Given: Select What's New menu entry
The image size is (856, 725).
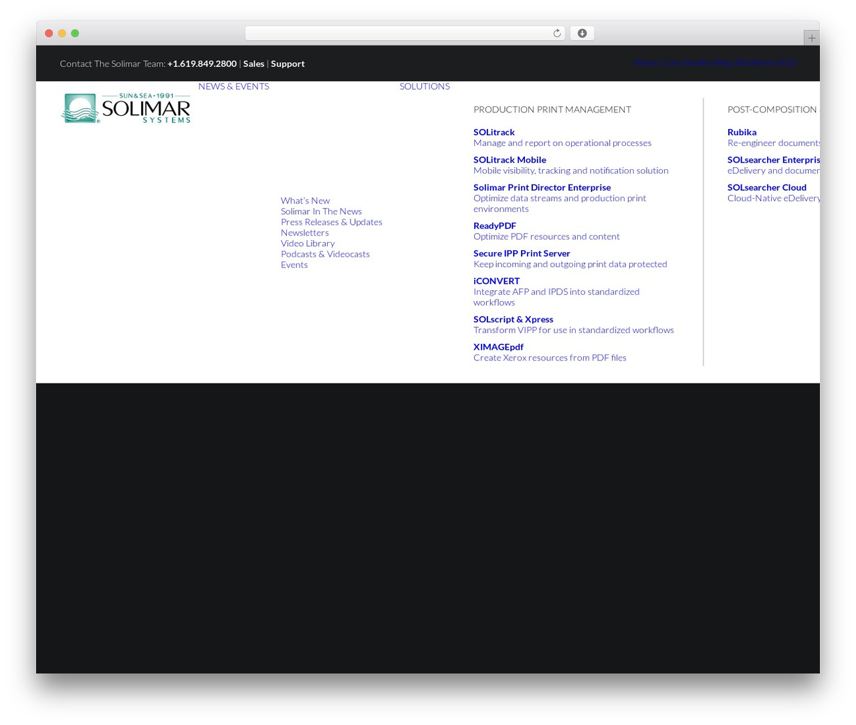Looking at the screenshot, I should [305, 201].
